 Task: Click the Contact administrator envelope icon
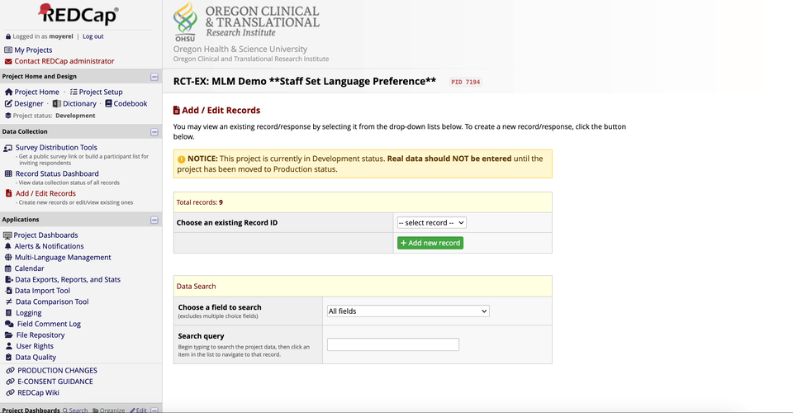click(x=8, y=61)
